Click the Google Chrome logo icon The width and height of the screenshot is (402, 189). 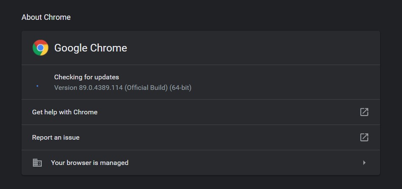40,48
